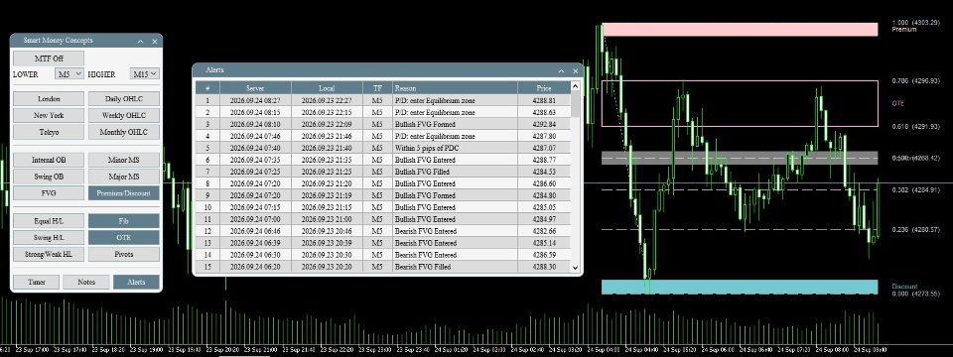The image size is (953, 357).
Task: Click the Price column header
Action: point(544,88)
